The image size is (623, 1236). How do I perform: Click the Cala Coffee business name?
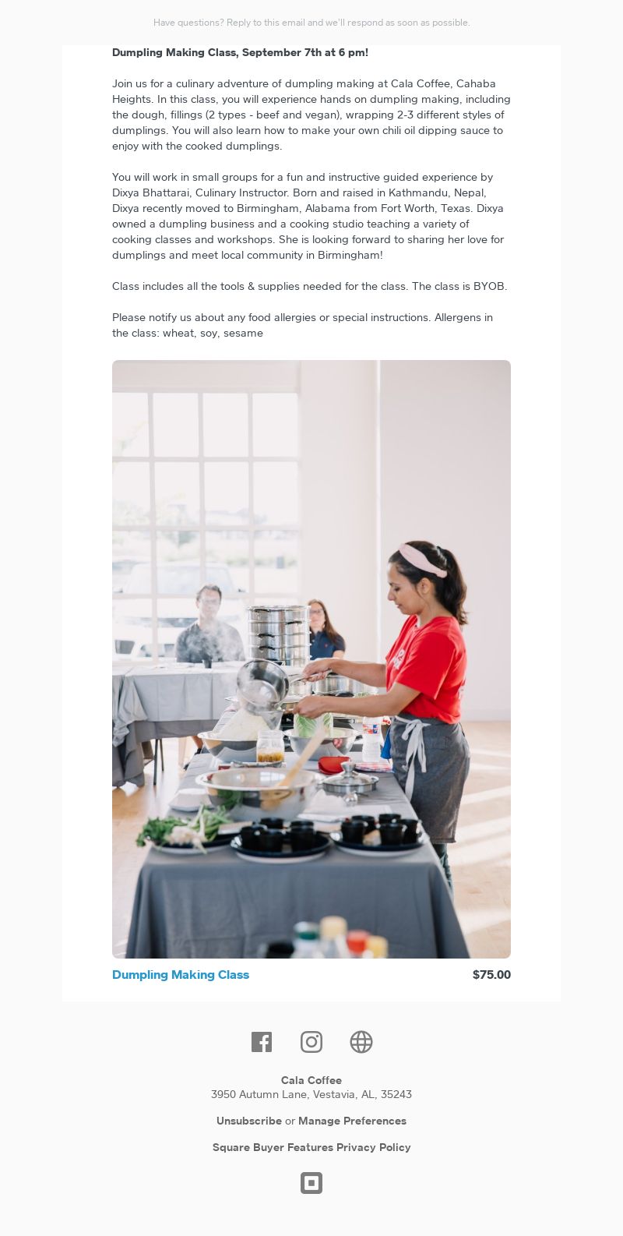tap(311, 1080)
